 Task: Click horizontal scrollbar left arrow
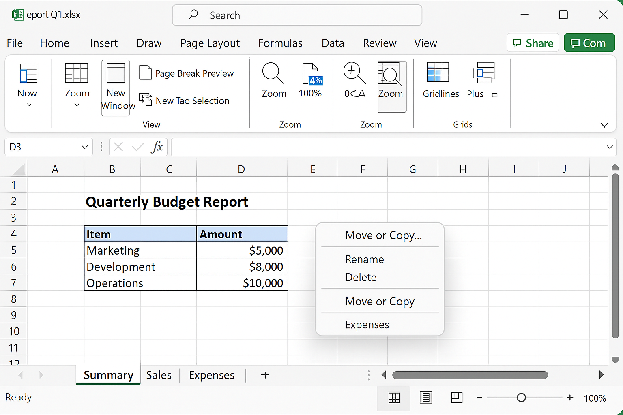tap(384, 375)
